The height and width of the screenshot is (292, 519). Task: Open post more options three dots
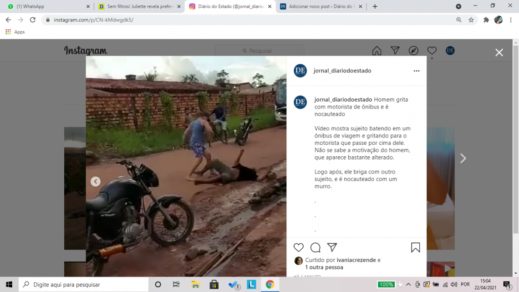click(x=417, y=71)
